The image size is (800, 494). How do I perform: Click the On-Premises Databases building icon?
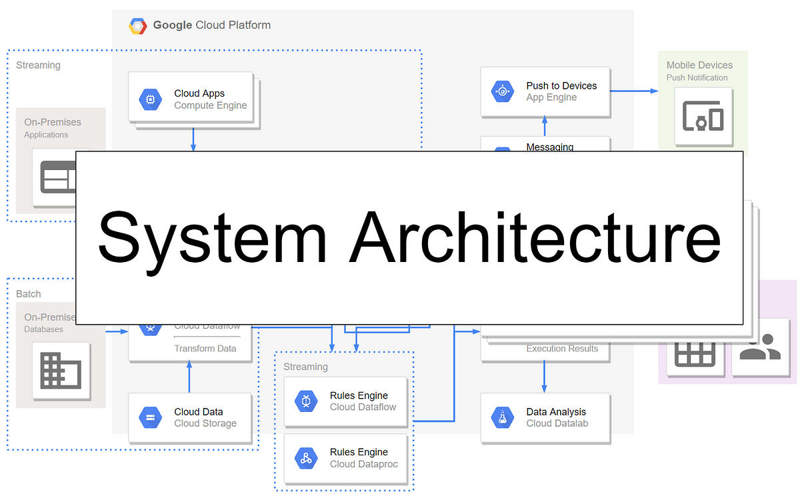coord(61,371)
